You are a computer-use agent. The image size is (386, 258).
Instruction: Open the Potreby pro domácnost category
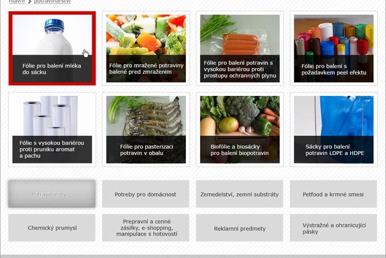coord(146,194)
